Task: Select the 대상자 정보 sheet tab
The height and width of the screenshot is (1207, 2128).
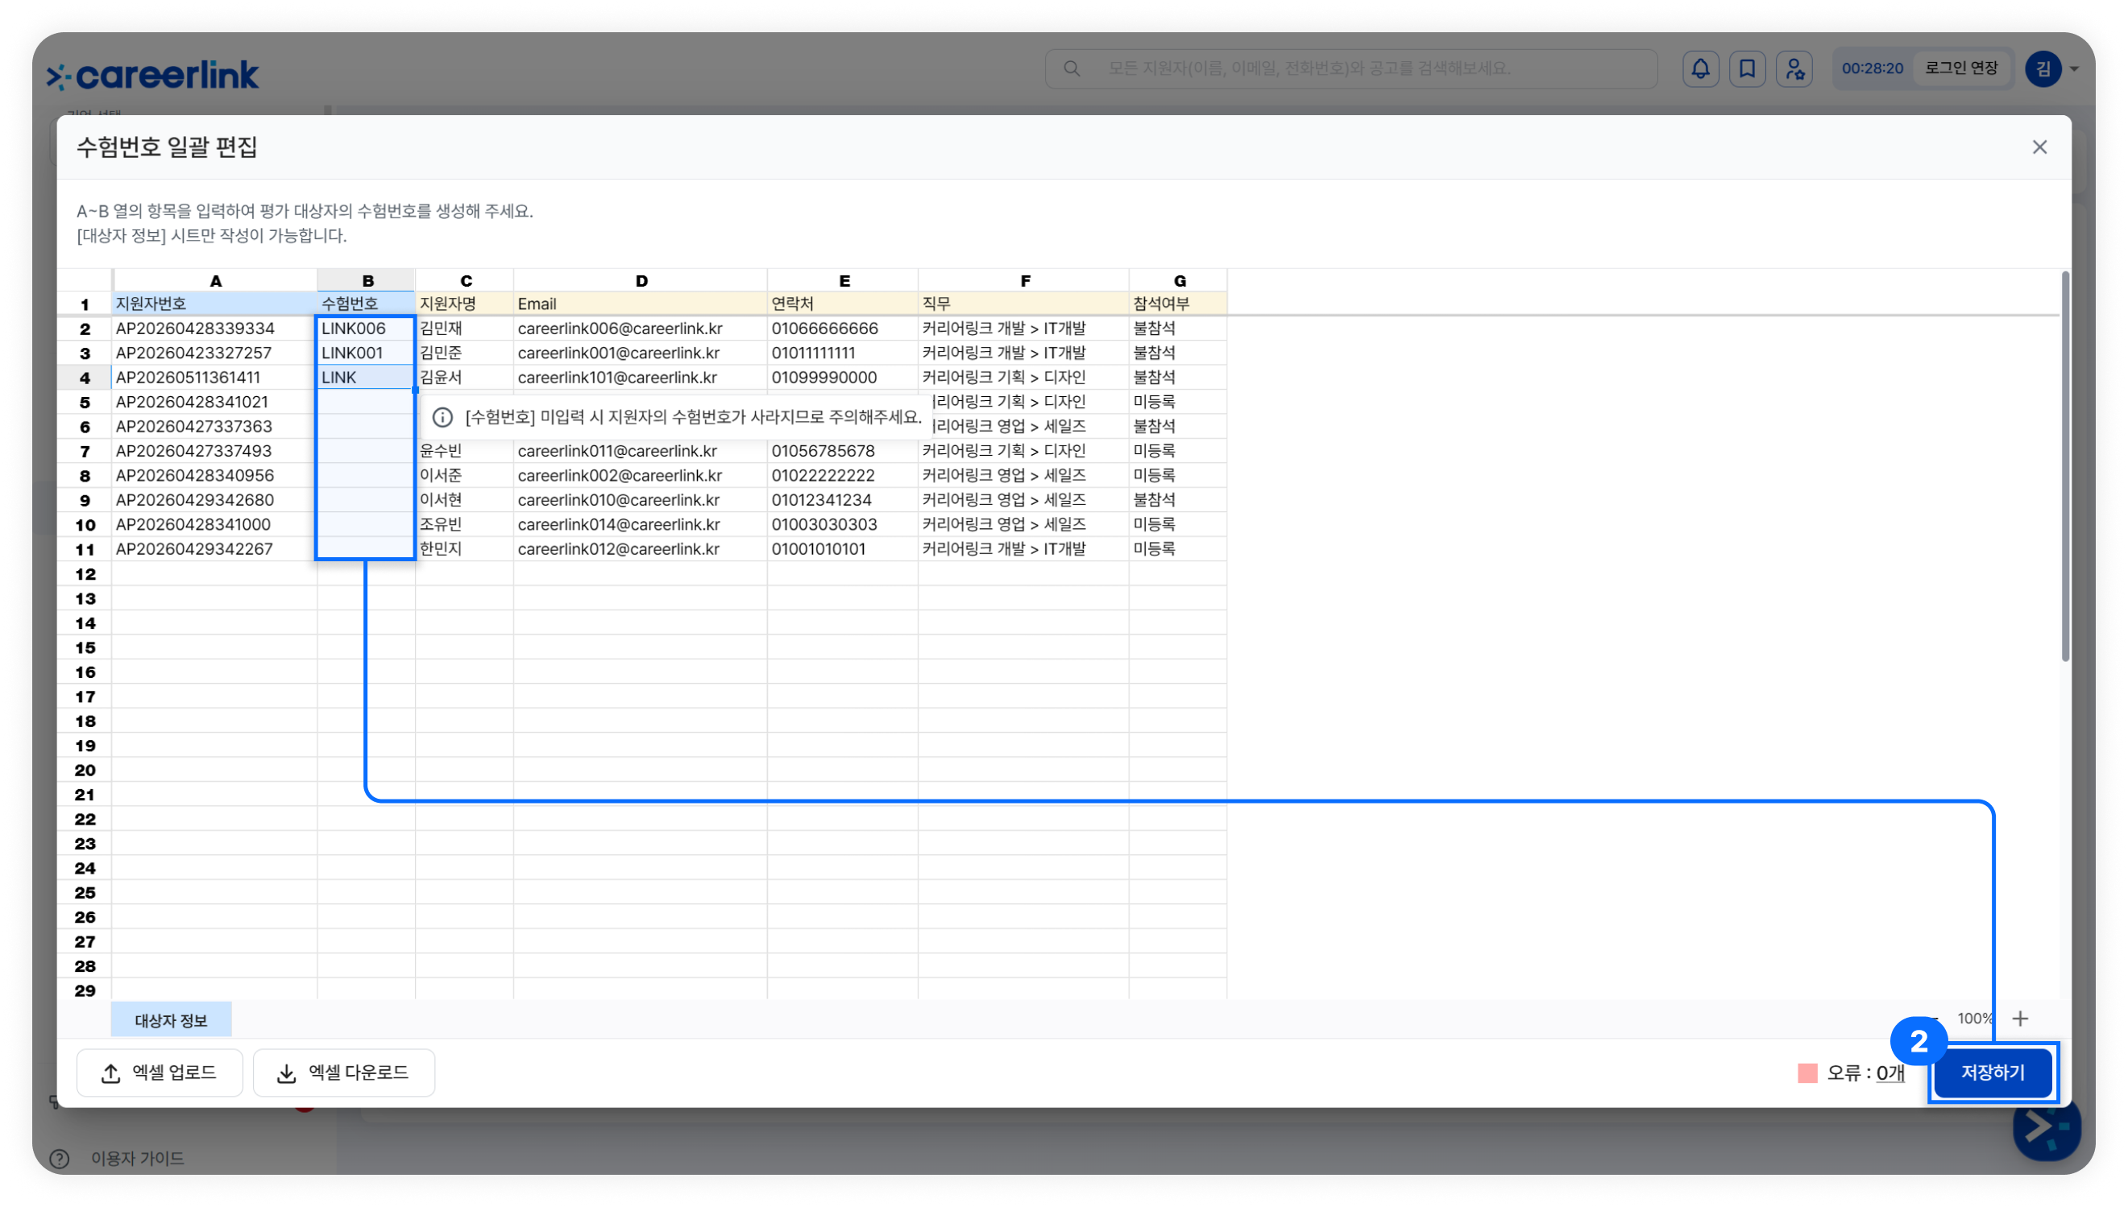Action: tap(171, 1020)
